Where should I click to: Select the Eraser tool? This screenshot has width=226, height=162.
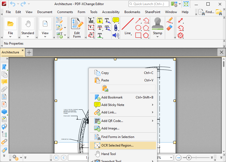pos(169,28)
